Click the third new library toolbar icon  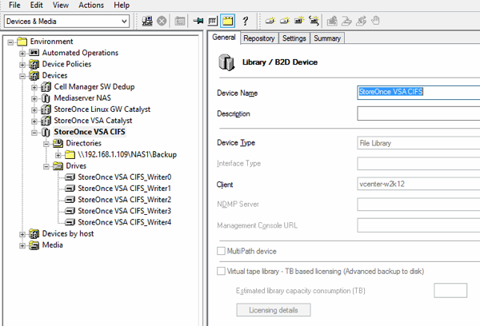(x=299, y=21)
